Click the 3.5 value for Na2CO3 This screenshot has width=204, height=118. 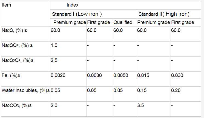click(x=140, y=105)
